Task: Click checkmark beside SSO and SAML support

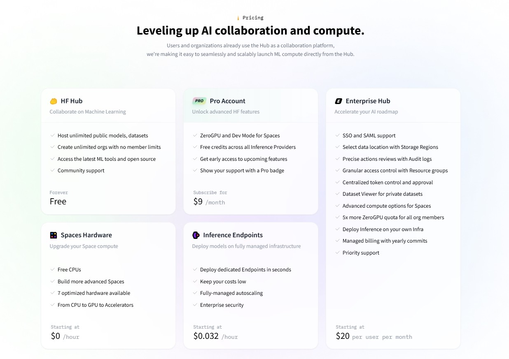Action: coord(338,135)
